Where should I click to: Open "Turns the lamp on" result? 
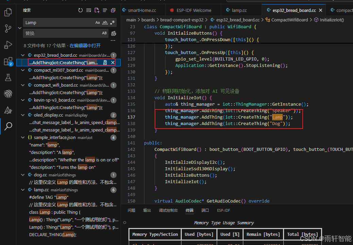(63, 167)
